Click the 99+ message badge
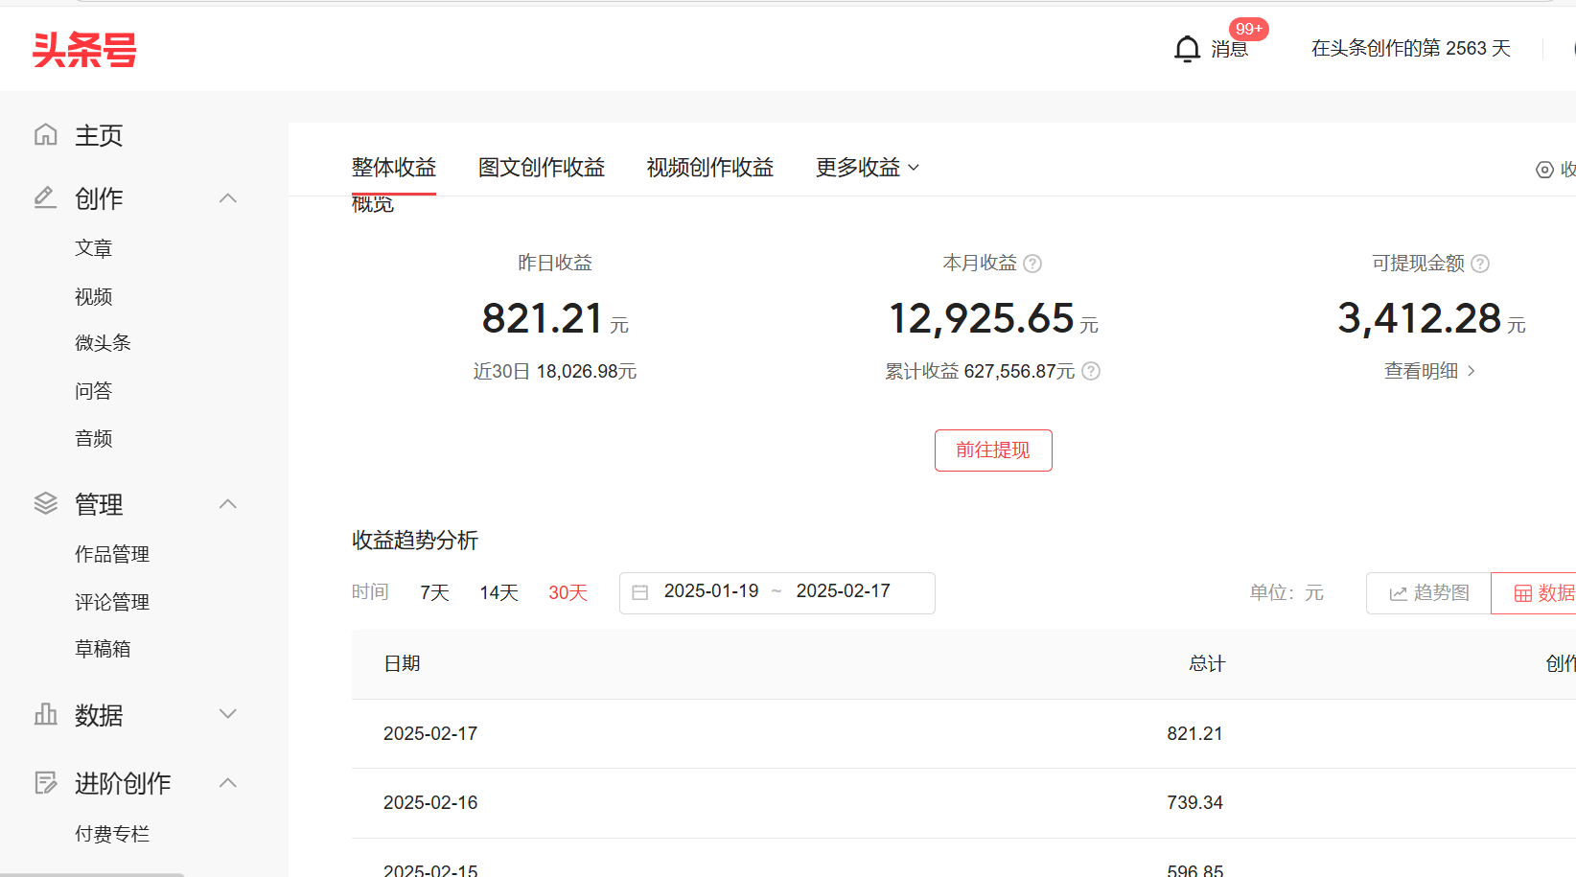Image resolution: width=1576 pixels, height=877 pixels. tap(1248, 29)
